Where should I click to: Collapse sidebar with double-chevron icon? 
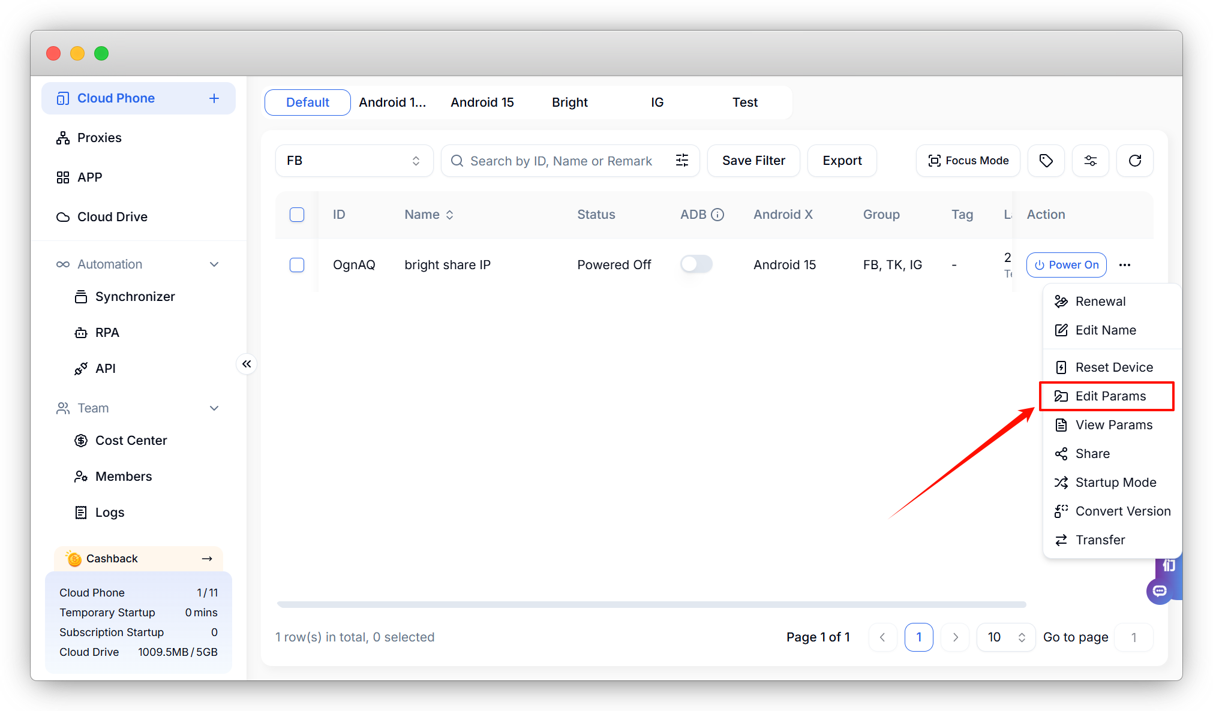pyautogui.click(x=247, y=364)
